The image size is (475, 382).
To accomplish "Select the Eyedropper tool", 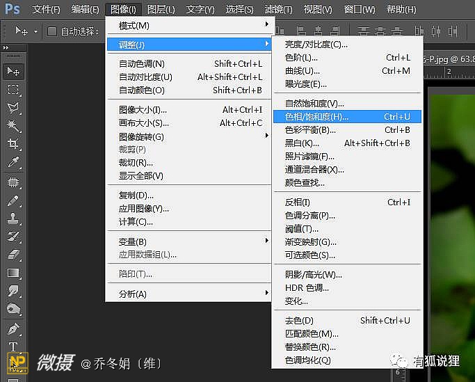I will pos(13,162).
